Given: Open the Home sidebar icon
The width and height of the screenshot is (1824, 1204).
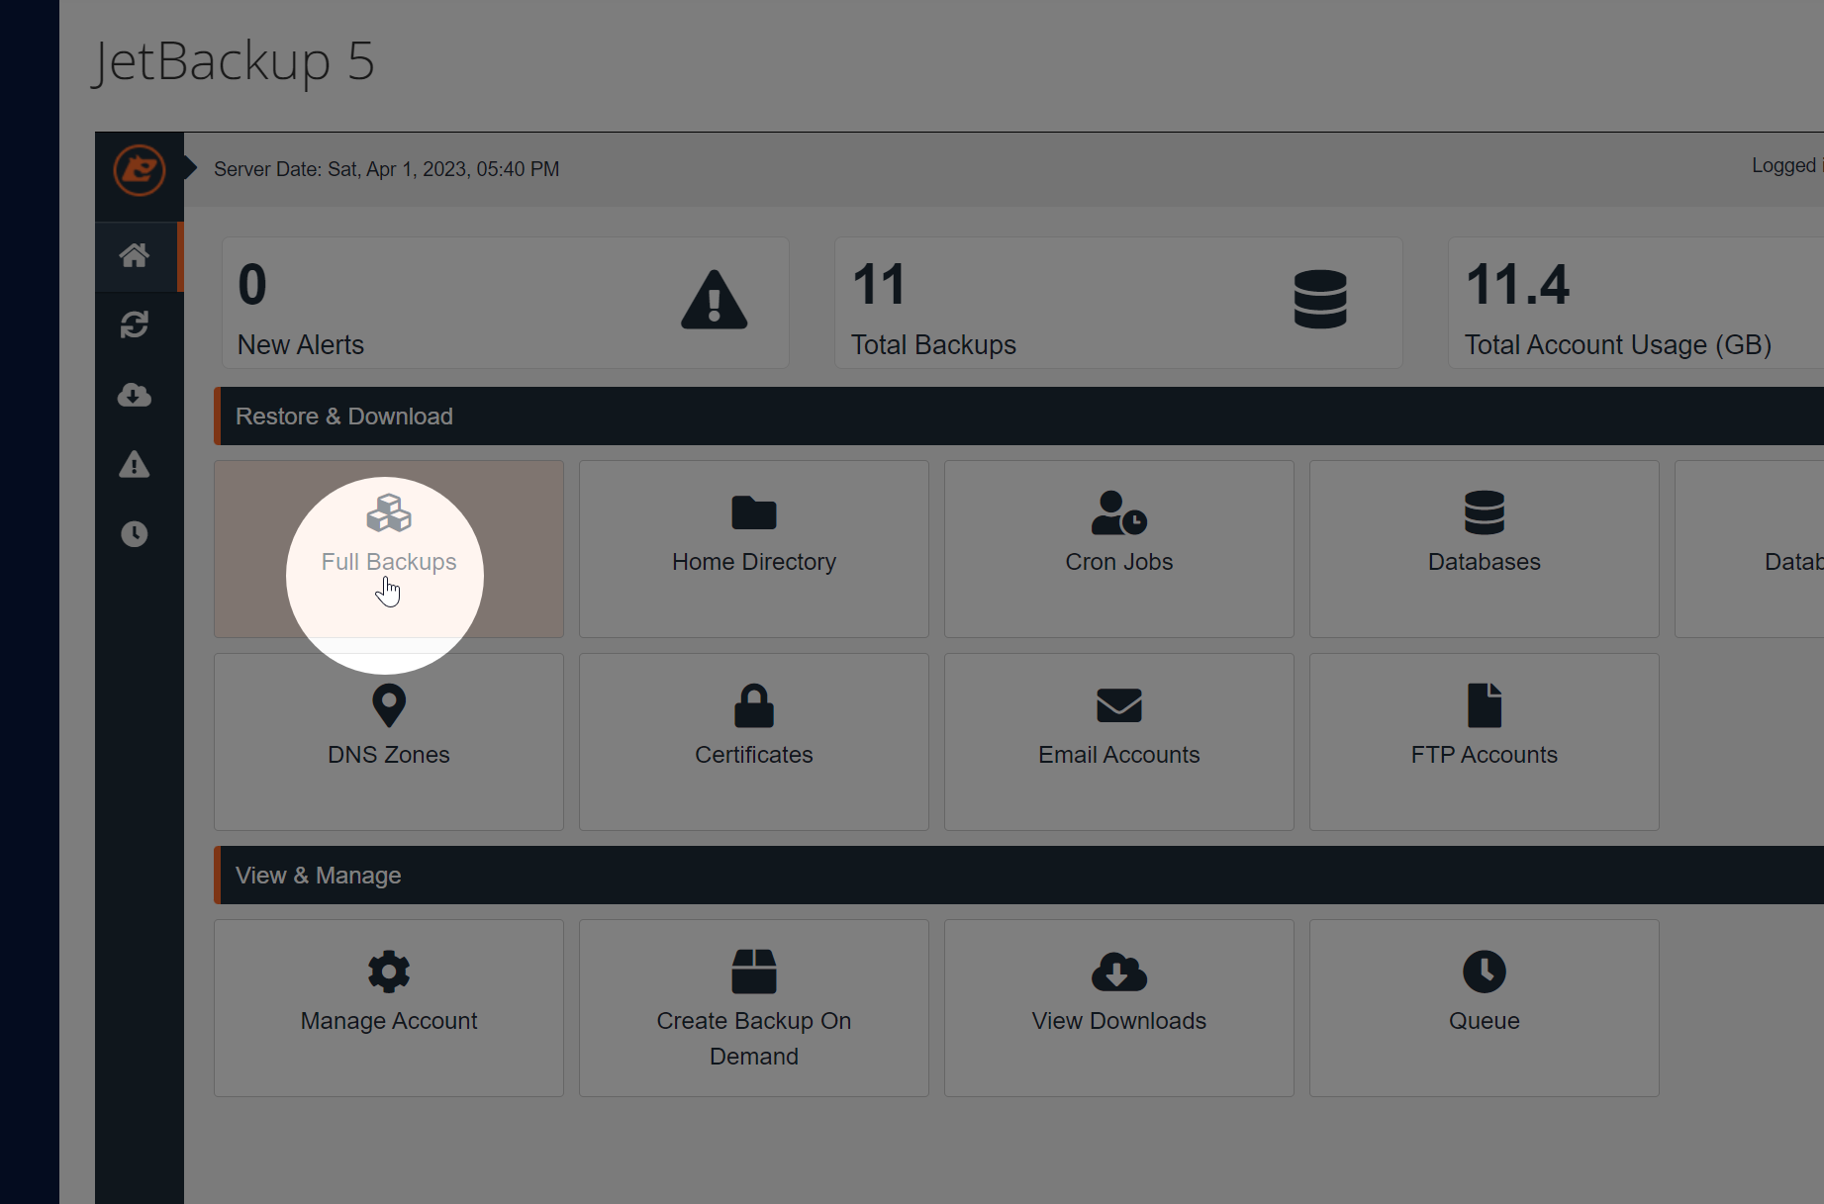Looking at the screenshot, I should pyautogui.click(x=135, y=255).
